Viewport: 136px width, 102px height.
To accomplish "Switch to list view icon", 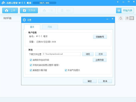I will pyautogui.click(x=127, y=18).
